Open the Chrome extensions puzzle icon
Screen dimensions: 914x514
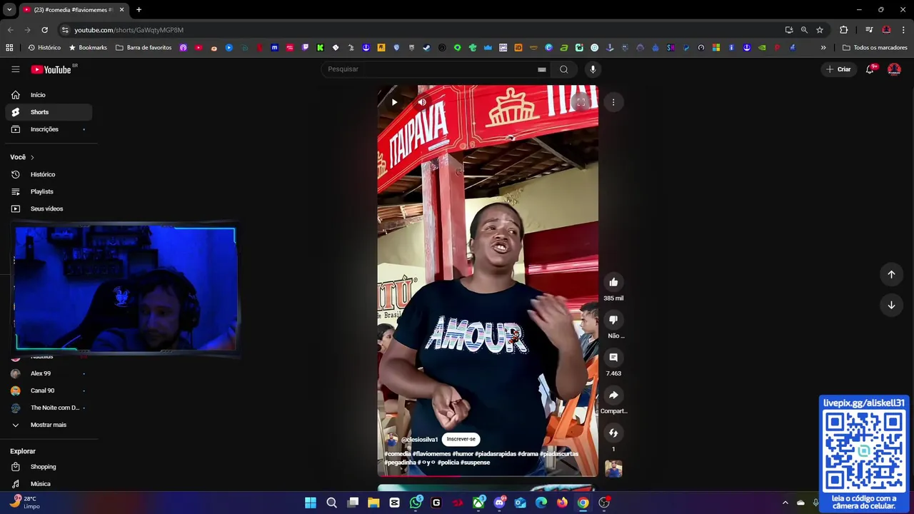[844, 30]
